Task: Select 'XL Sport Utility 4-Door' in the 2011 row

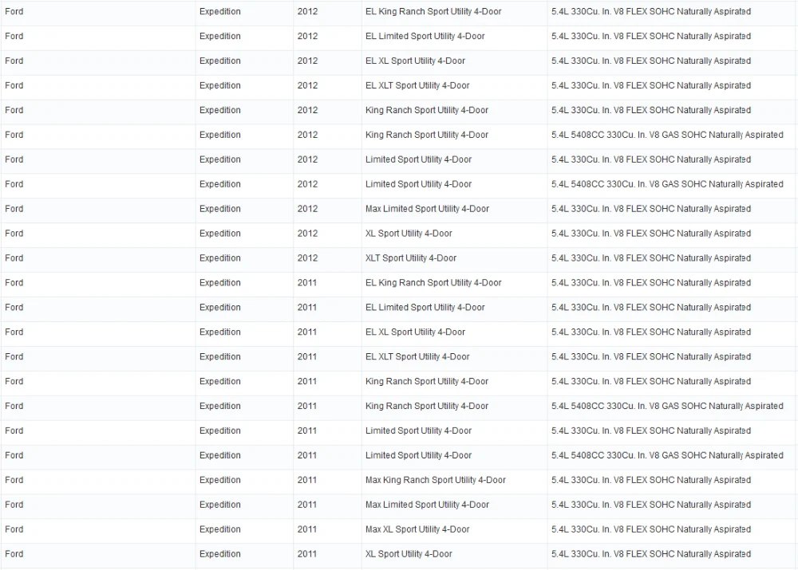Action: 409,554
